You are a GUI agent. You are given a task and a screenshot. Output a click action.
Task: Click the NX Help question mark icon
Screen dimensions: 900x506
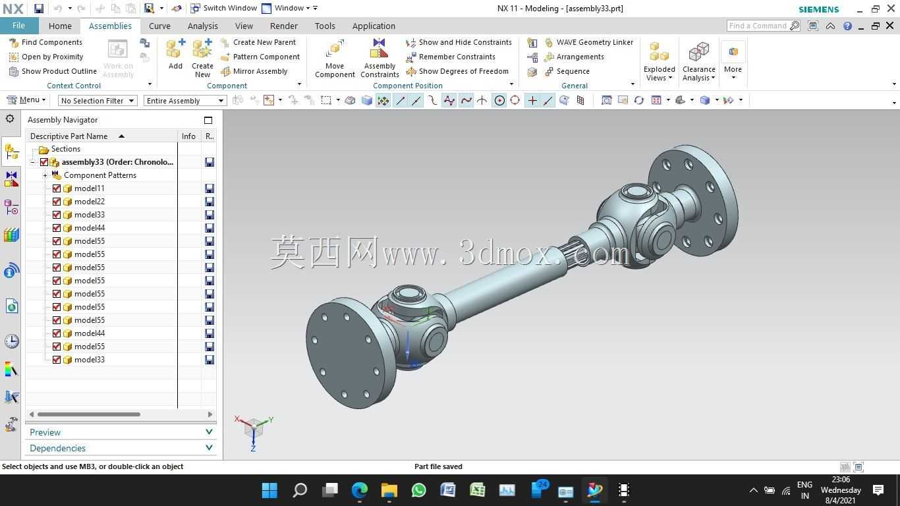[847, 26]
